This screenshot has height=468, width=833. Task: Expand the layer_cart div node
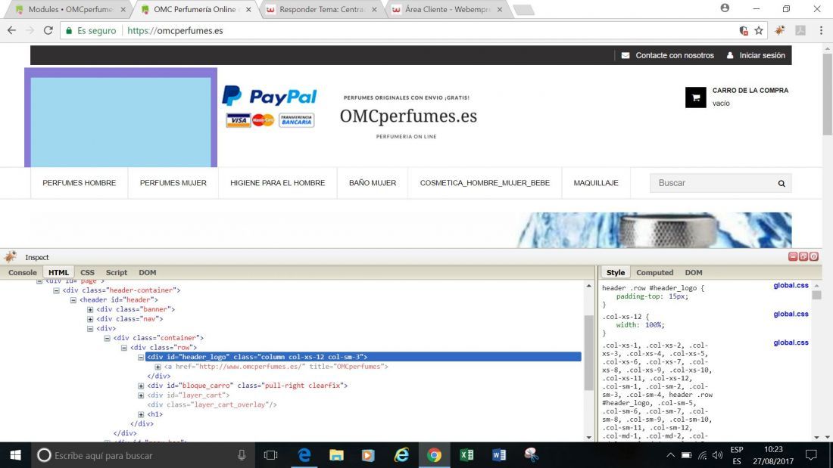point(142,395)
